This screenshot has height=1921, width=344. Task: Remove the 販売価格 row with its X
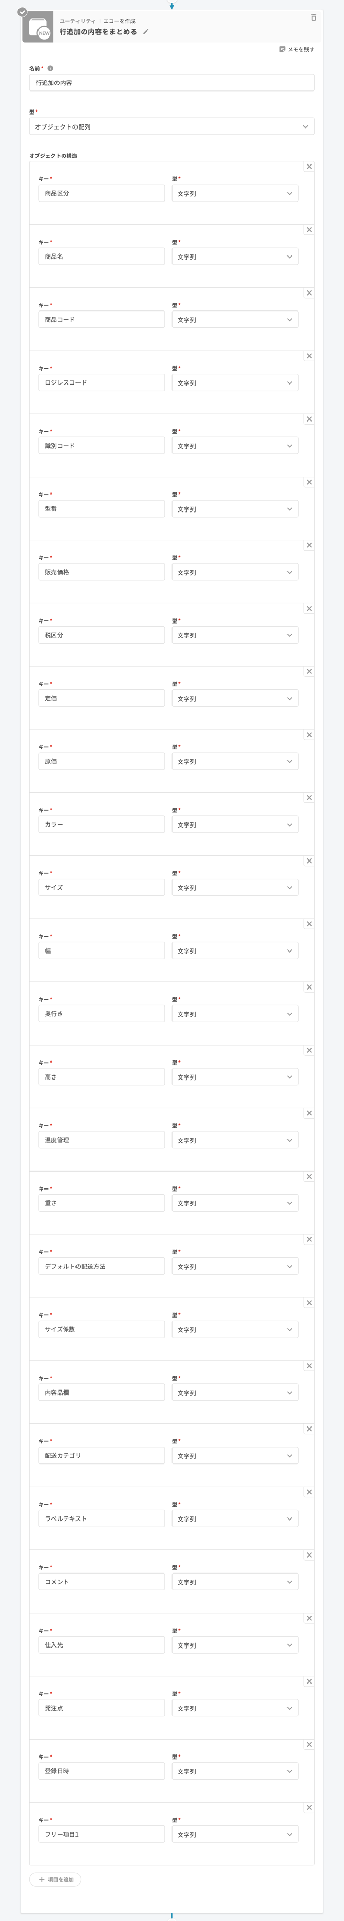(309, 545)
